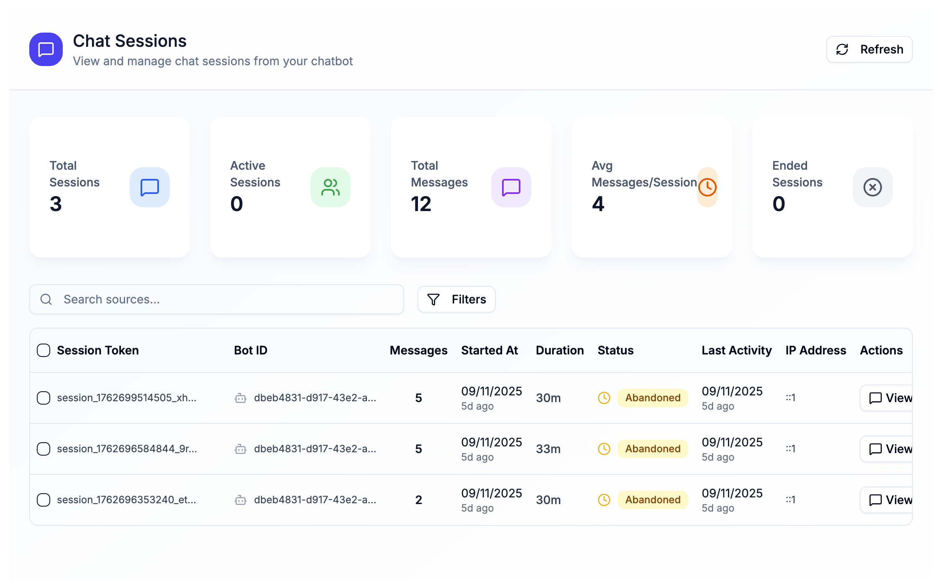
Task: Click the Last Activity column header
Action: point(736,350)
